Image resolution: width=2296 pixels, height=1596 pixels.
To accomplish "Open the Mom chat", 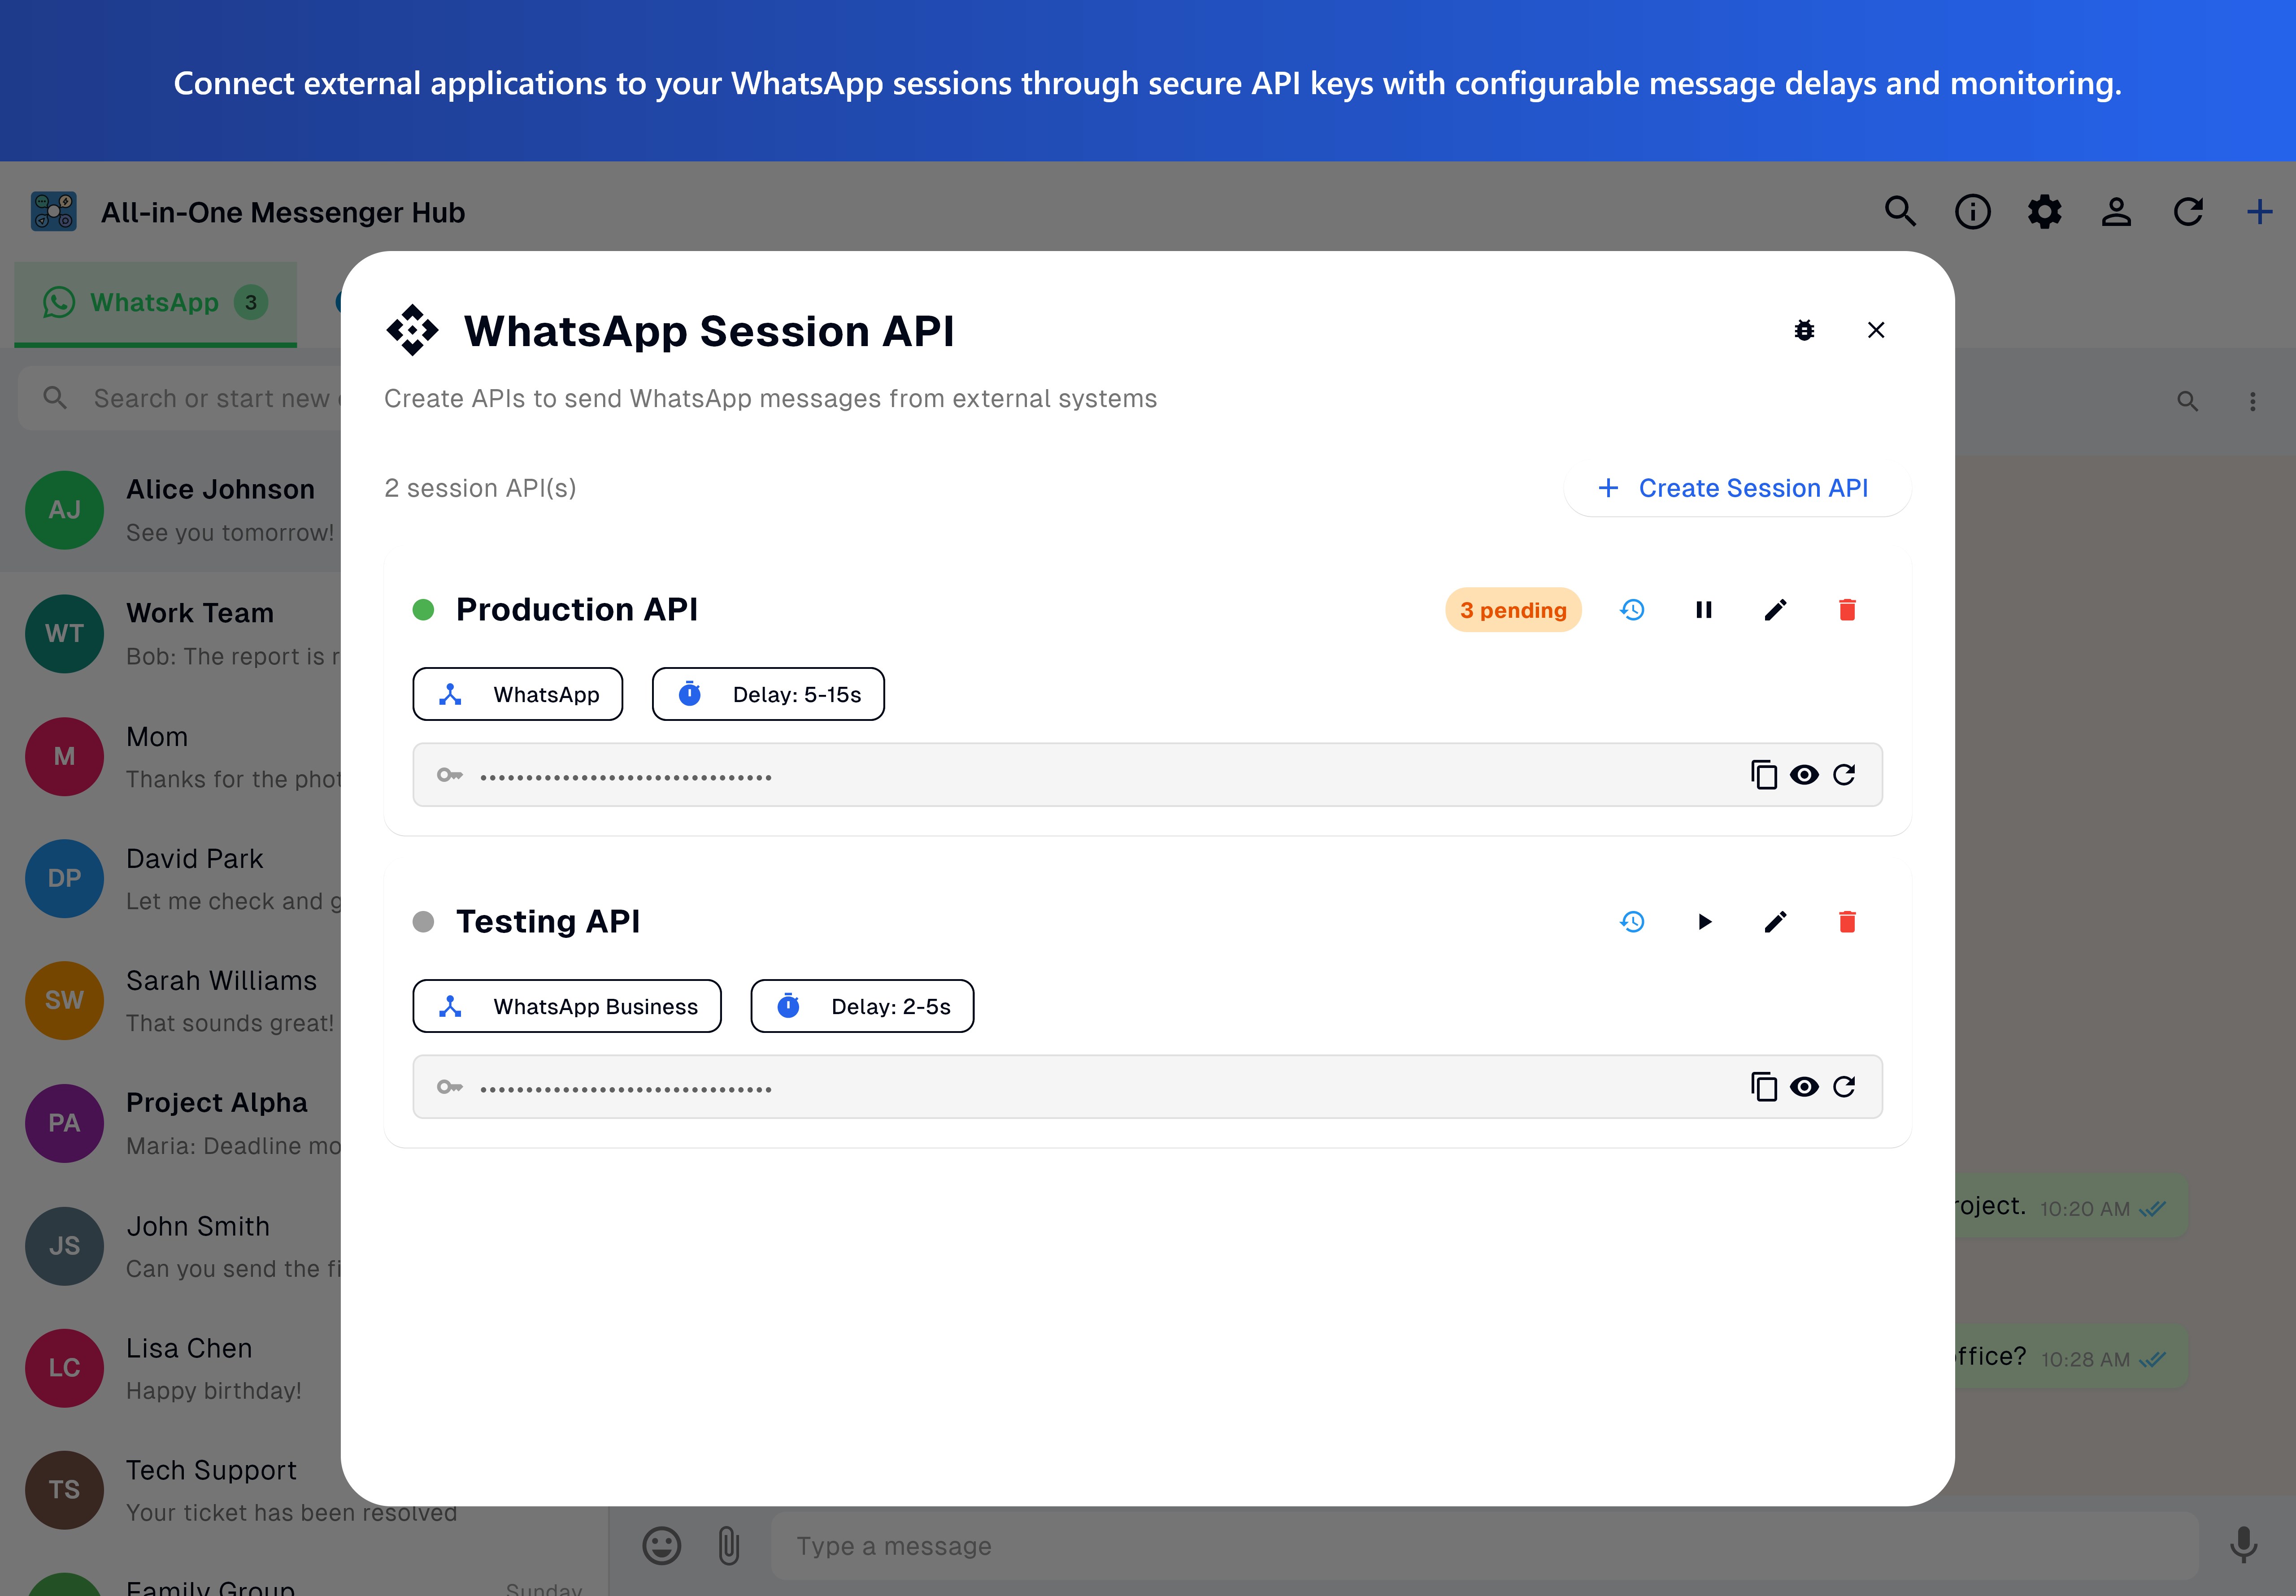I will click(x=171, y=757).
